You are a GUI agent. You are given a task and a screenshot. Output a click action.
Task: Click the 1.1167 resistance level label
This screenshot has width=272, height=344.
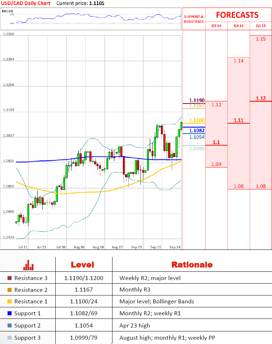(197, 106)
